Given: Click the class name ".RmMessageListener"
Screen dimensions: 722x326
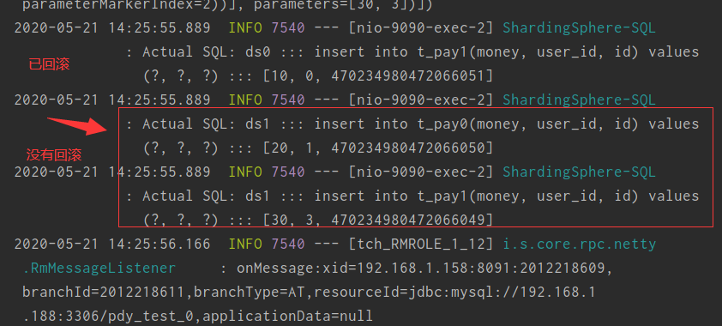Looking at the screenshot, I should pyautogui.click(x=99, y=268).
